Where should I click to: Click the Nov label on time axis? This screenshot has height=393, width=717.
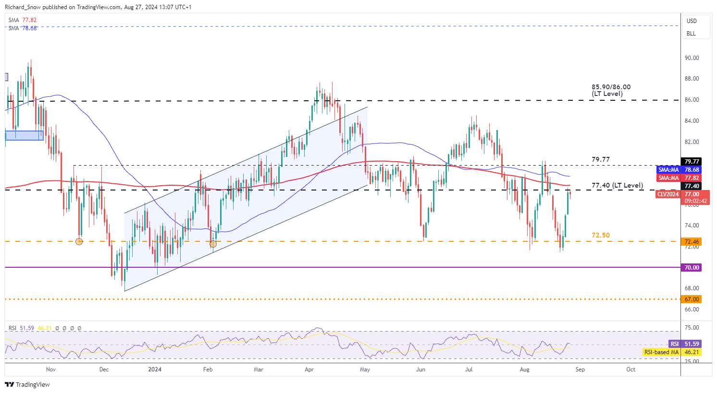51,369
